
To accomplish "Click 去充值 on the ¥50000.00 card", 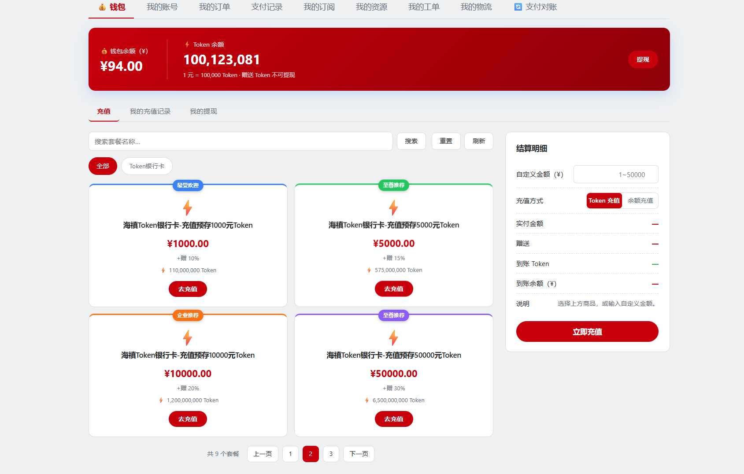I will point(394,419).
